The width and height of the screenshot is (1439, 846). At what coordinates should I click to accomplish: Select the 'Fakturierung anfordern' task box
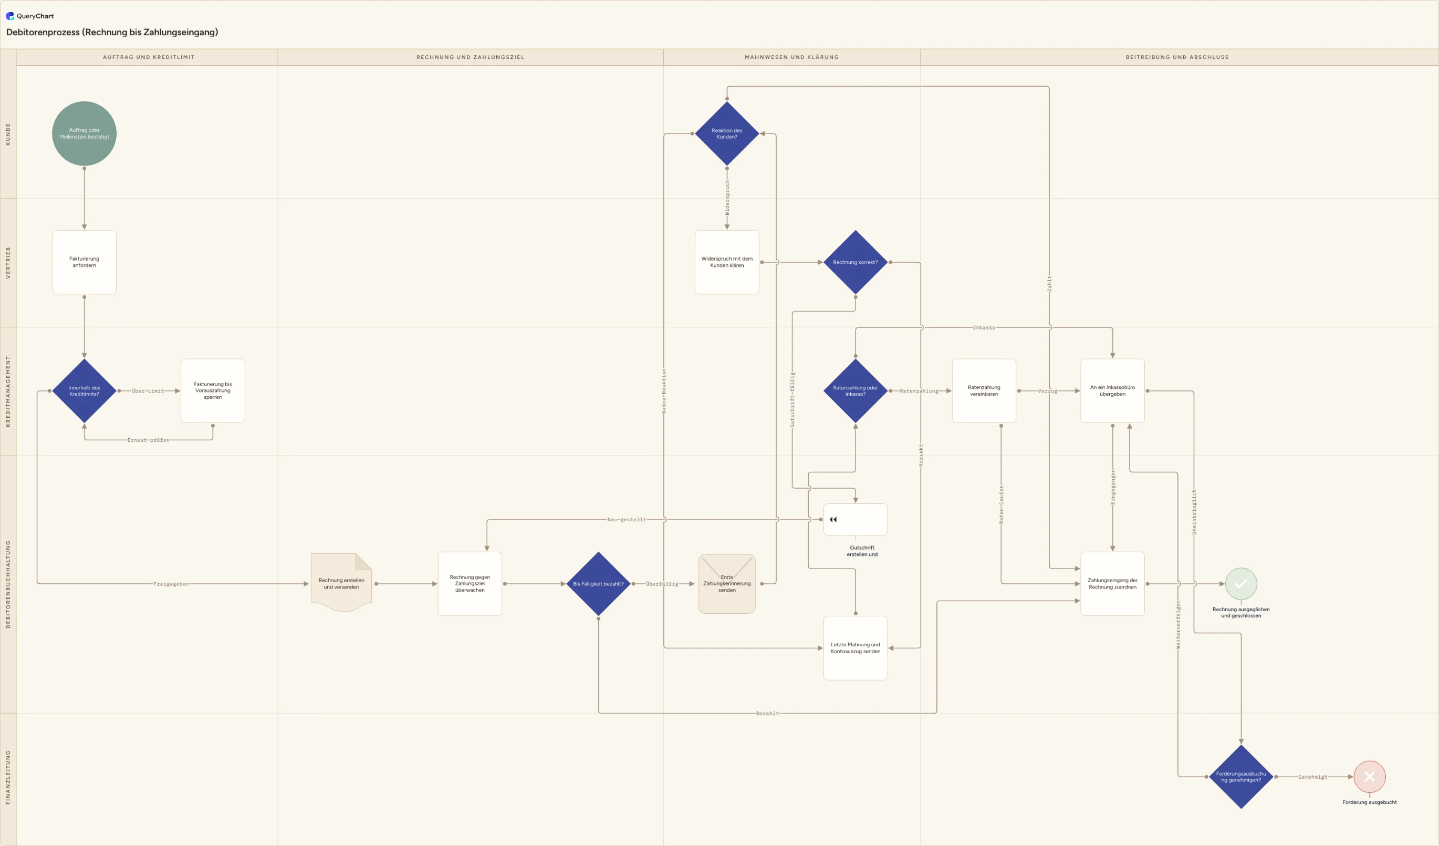click(x=84, y=262)
